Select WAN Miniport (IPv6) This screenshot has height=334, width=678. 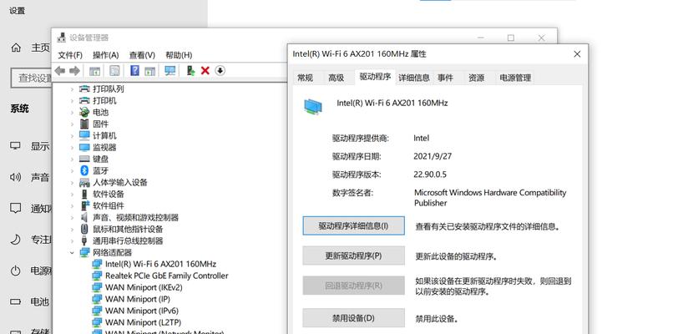141,311
